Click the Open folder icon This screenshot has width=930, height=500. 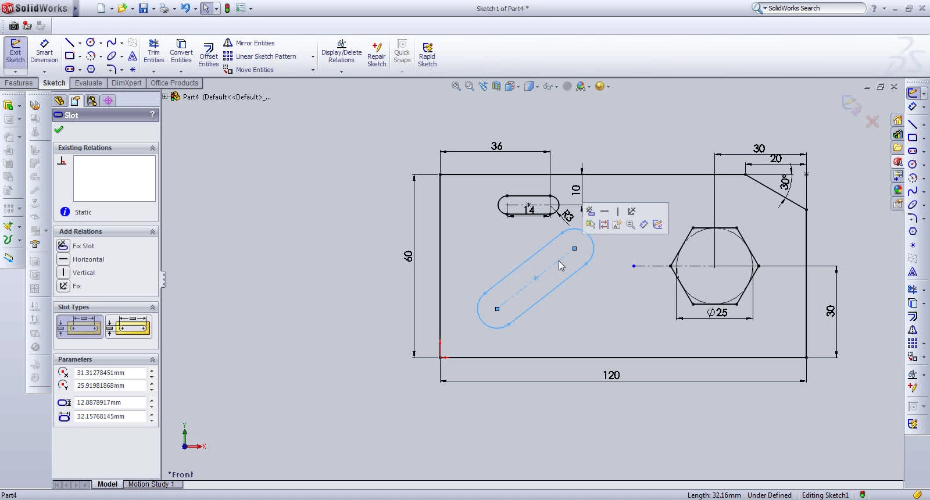(x=122, y=8)
